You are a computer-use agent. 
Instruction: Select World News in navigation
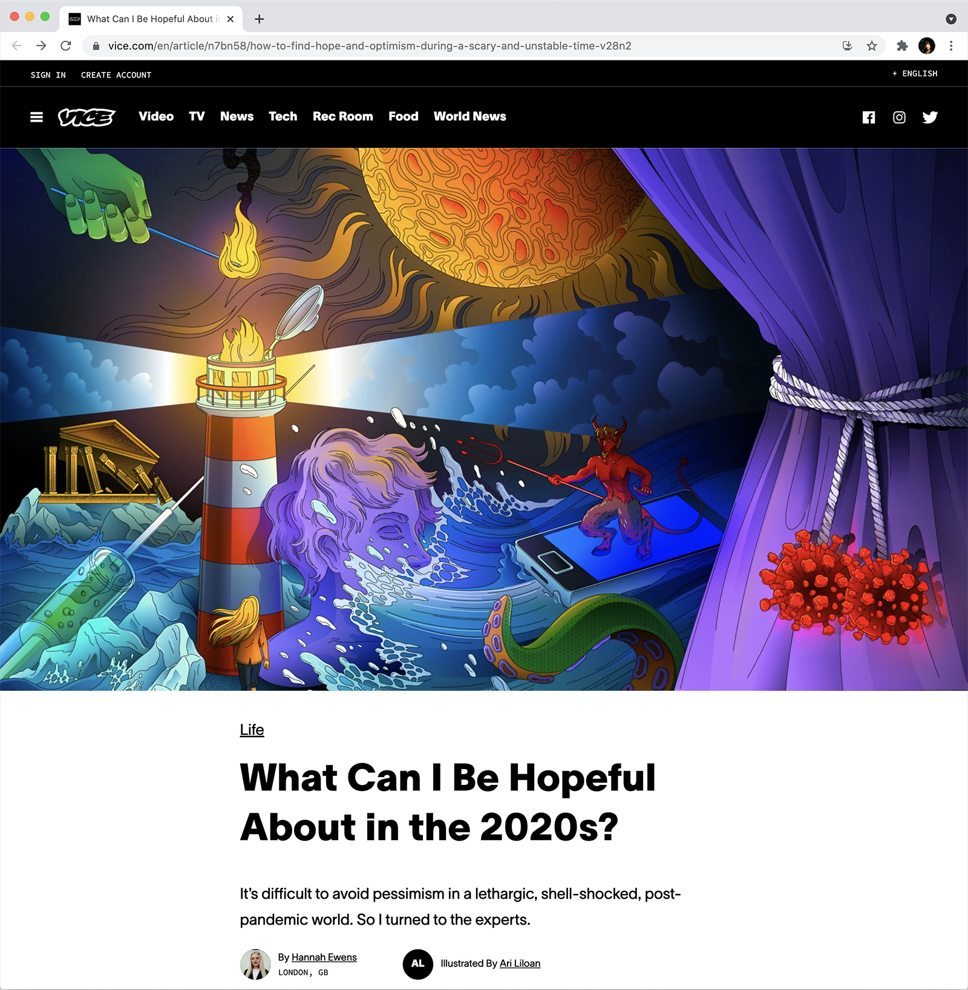point(470,117)
